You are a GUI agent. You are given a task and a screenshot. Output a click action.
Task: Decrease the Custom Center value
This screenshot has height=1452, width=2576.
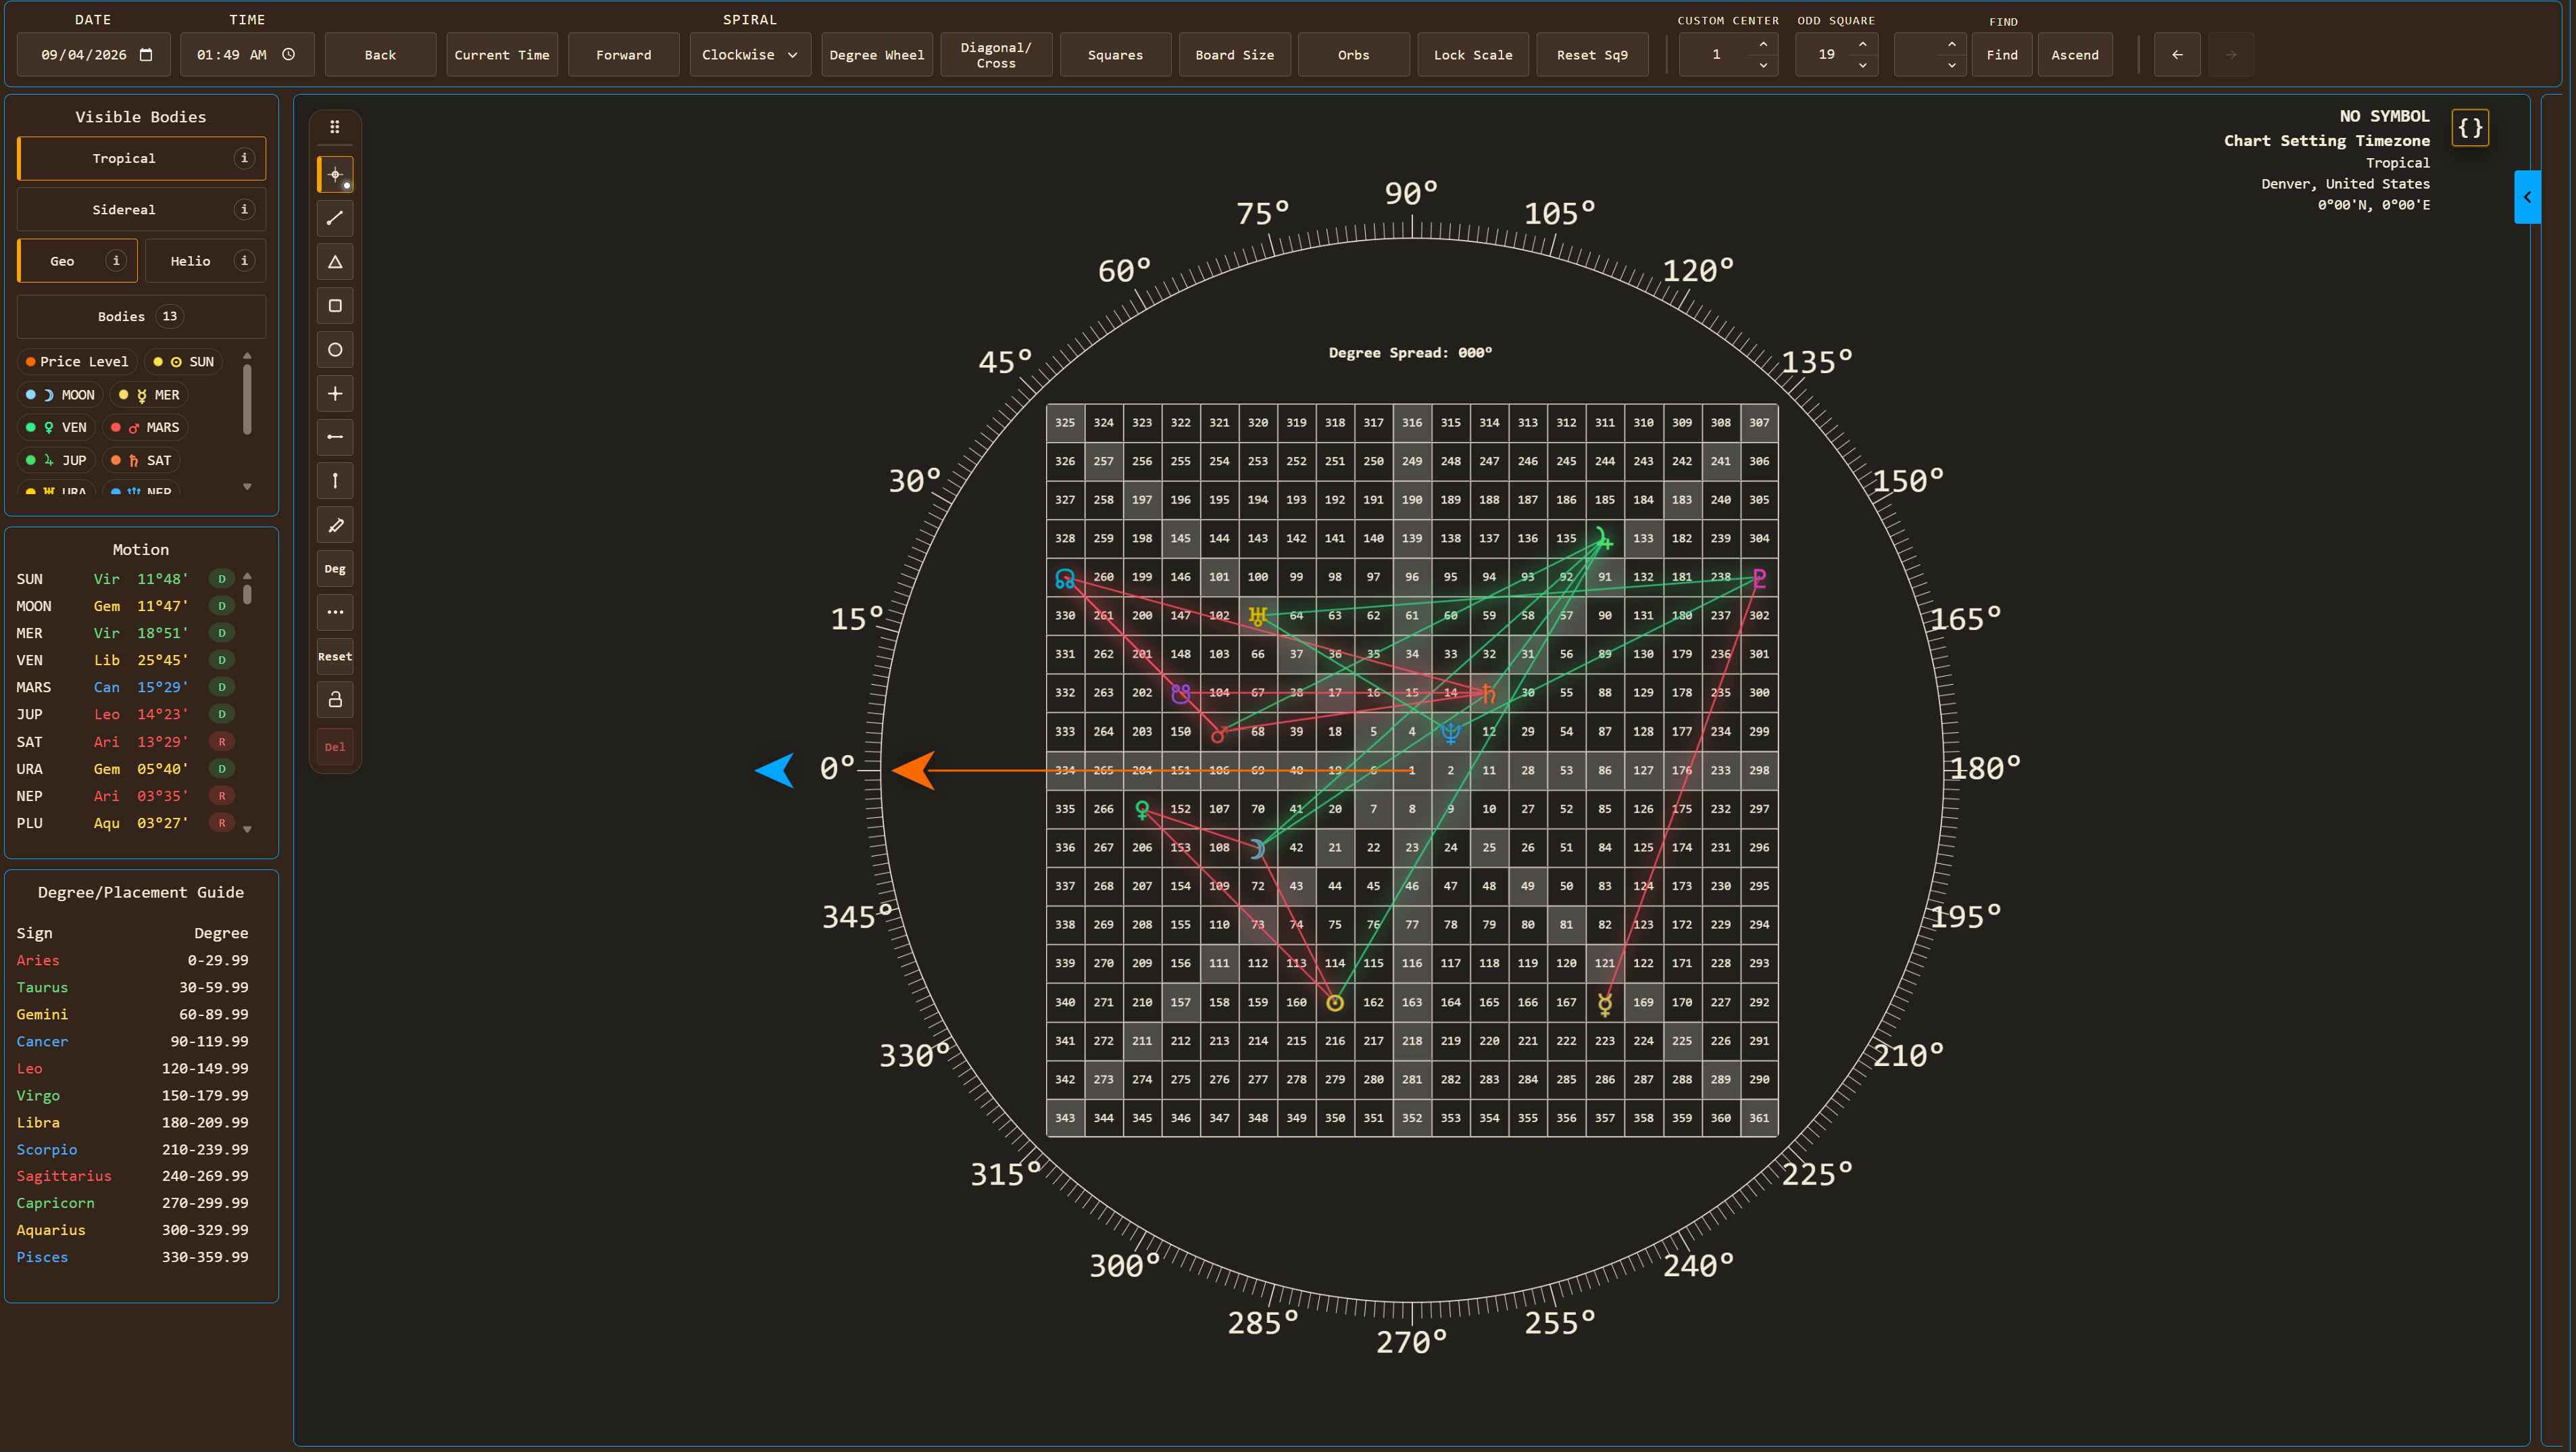click(1763, 66)
